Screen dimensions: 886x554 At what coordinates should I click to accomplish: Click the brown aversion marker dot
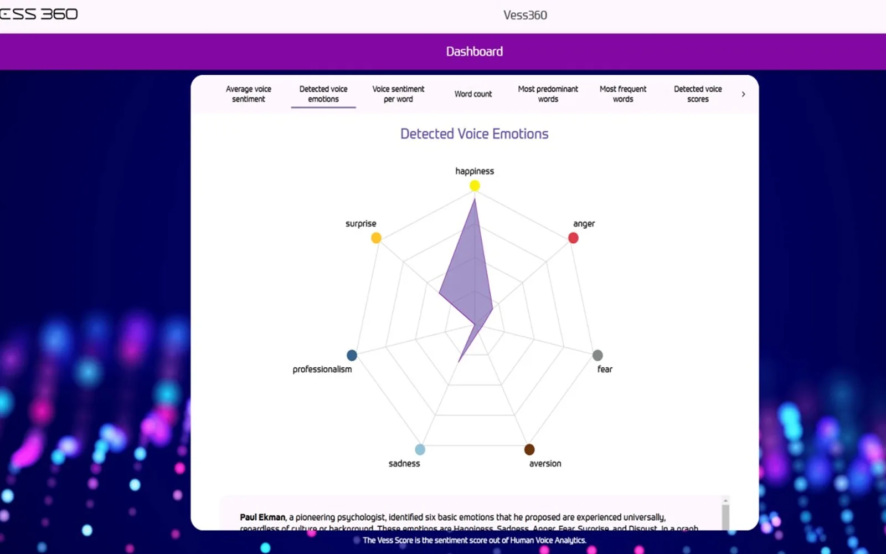pyautogui.click(x=529, y=449)
